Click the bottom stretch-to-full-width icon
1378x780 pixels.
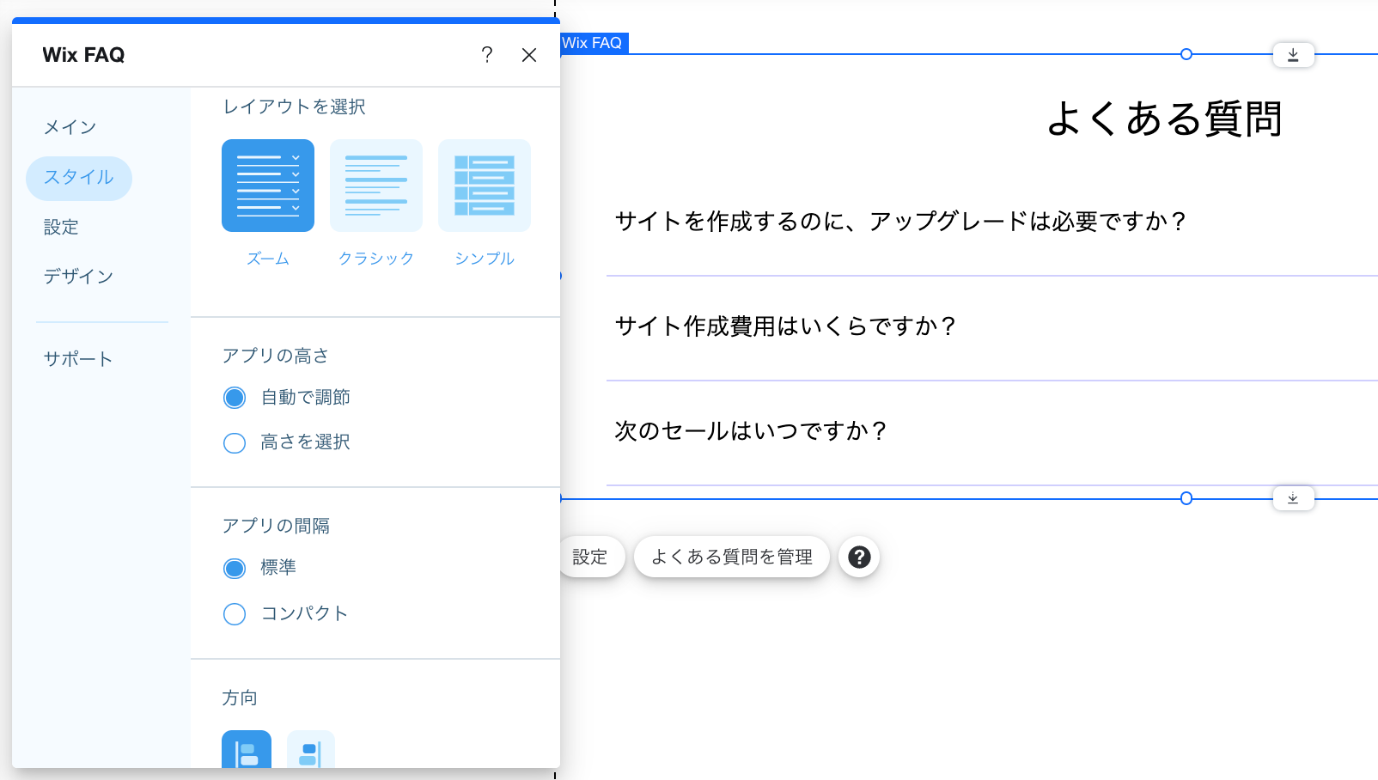coord(1293,497)
